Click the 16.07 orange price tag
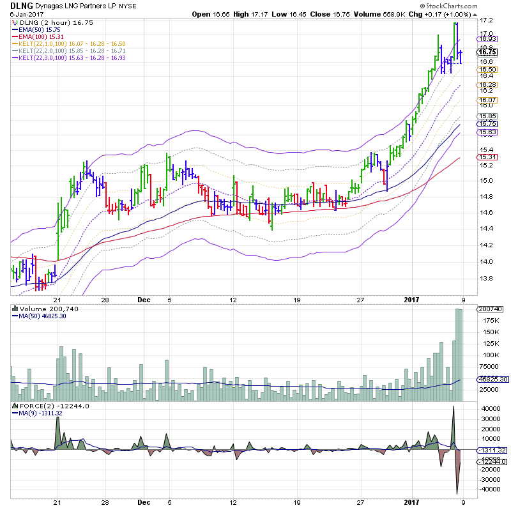 pyautogui.click(x=487, y=100)
